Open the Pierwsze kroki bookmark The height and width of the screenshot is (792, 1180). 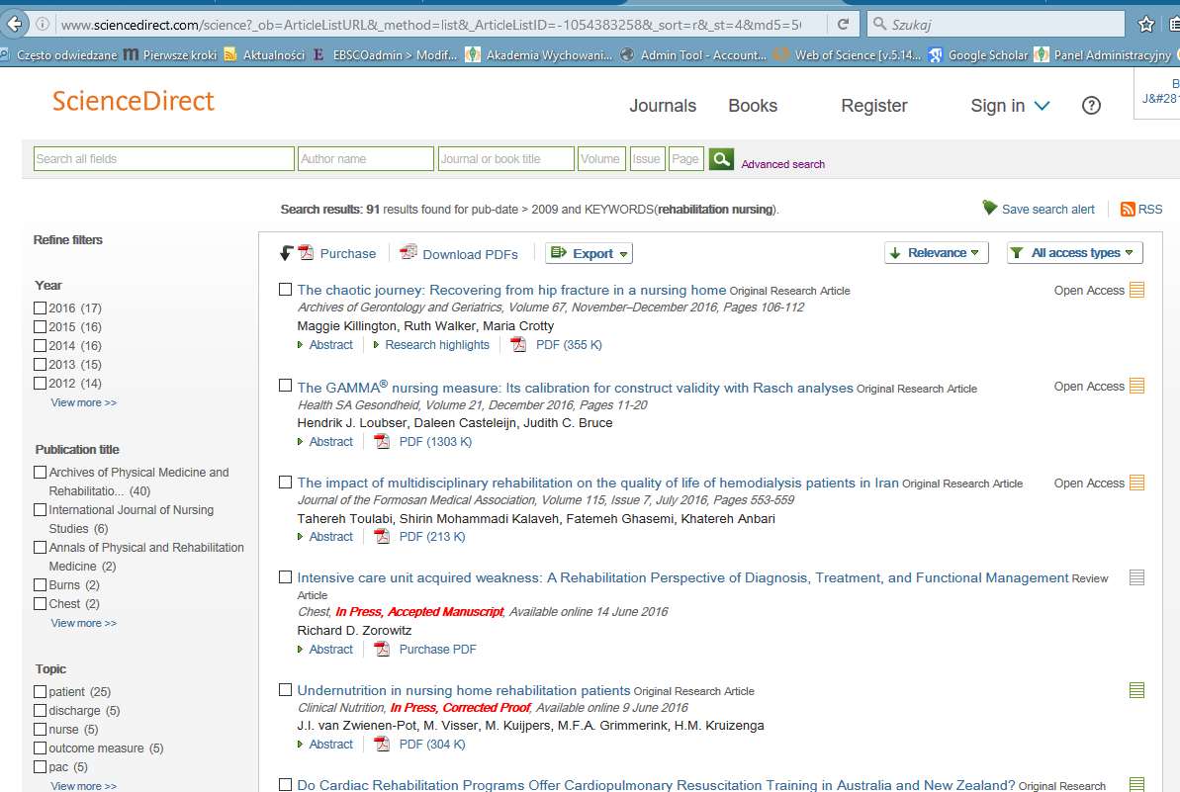[x=170, y=55]
